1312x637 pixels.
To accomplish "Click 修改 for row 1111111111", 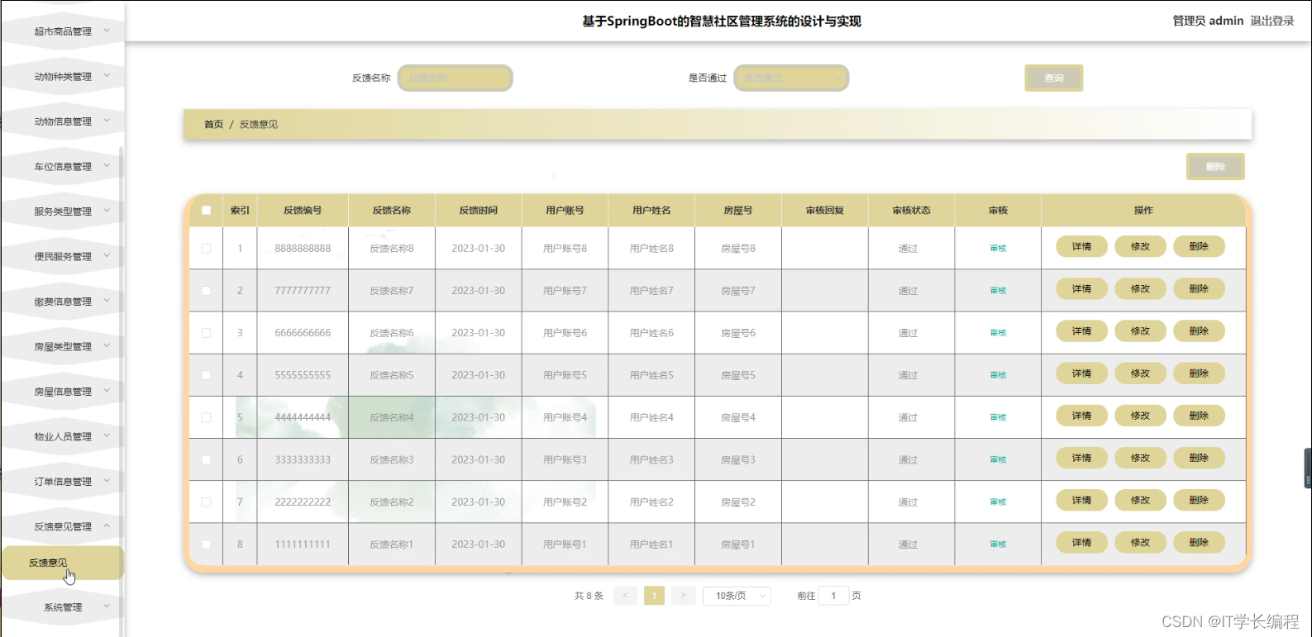I will coord(1140,542).
